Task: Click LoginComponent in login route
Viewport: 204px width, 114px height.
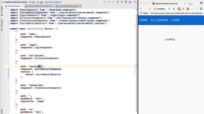Action: [43, 47]
